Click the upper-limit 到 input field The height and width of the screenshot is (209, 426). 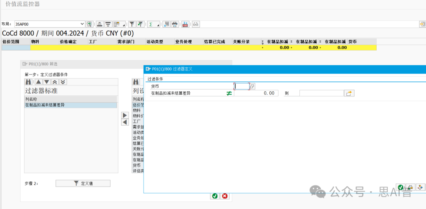321,93
